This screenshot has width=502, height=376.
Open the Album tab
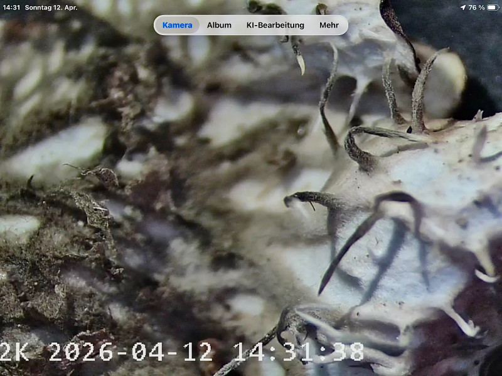click(x=219, y=25)
